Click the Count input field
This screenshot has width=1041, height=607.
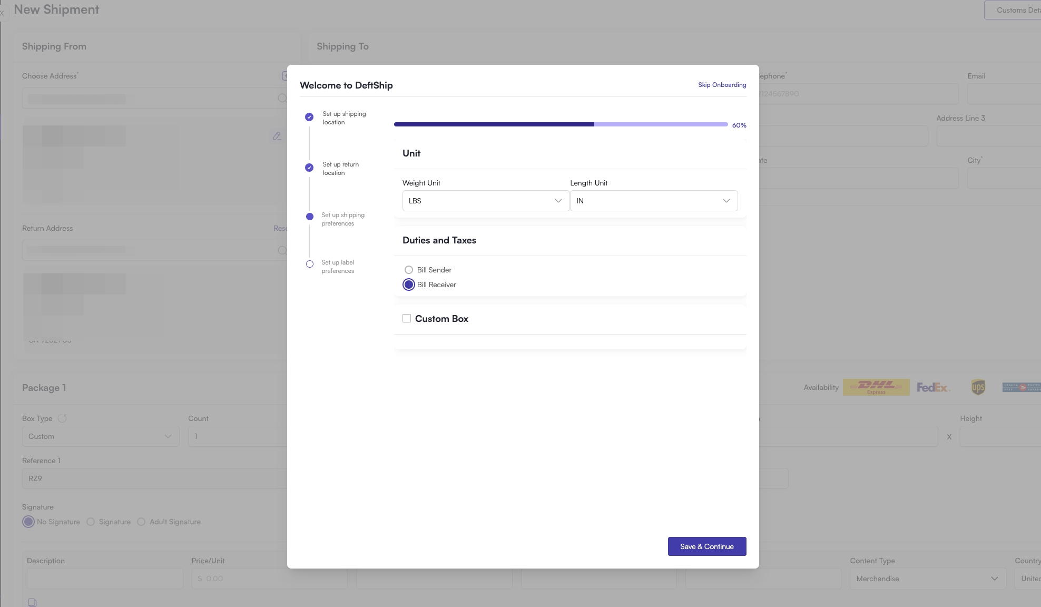click(238, 436)
